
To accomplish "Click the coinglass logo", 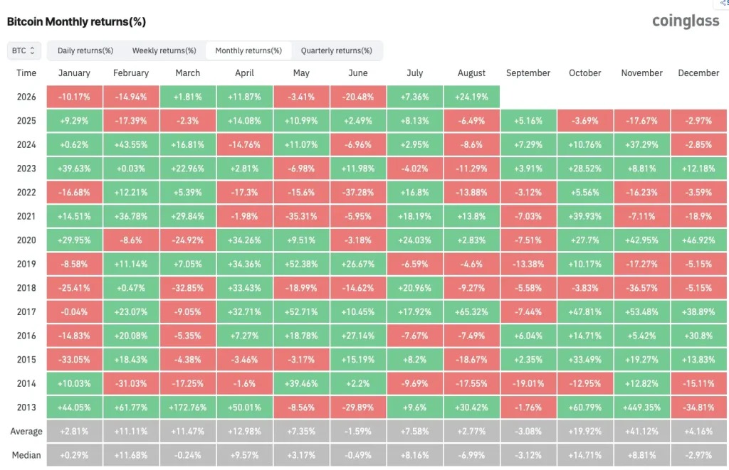I will [686, 21].
